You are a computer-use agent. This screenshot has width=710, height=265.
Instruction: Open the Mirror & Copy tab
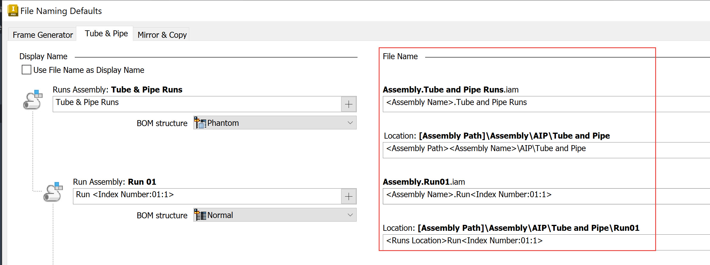click(x=161, y=34)
